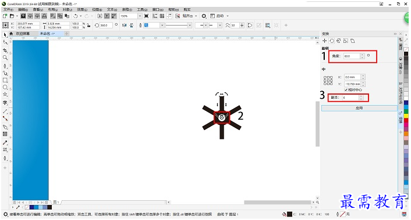The height and width of the screenshot is (220, 411).
Task: Click the 角度 rotation angle field
Action: [x=352, y=56]
